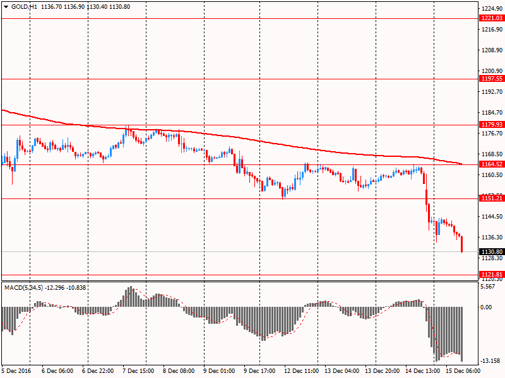Select the current price label 1130.80

[x=492, y=251]
